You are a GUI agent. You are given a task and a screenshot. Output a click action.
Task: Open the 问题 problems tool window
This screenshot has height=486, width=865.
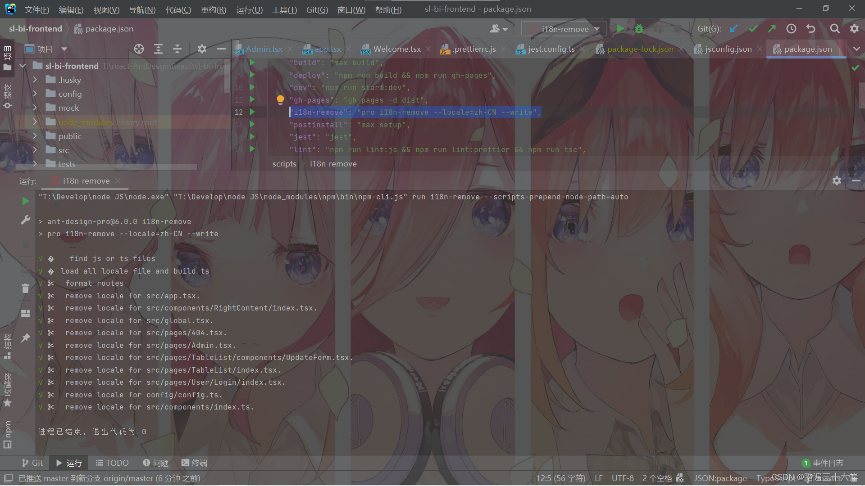(155, 463)
